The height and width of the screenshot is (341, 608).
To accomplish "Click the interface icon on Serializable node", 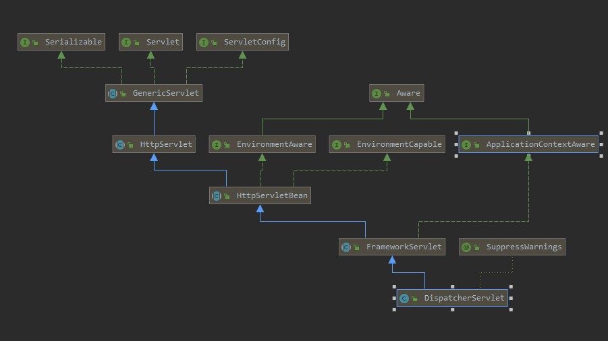I will point(25,42).
